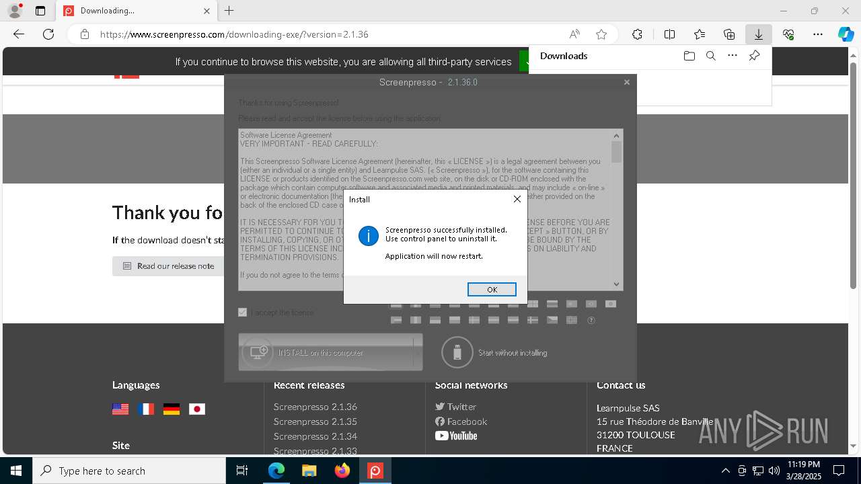
Task: Toggle split screen view
Action: [669, 34]
